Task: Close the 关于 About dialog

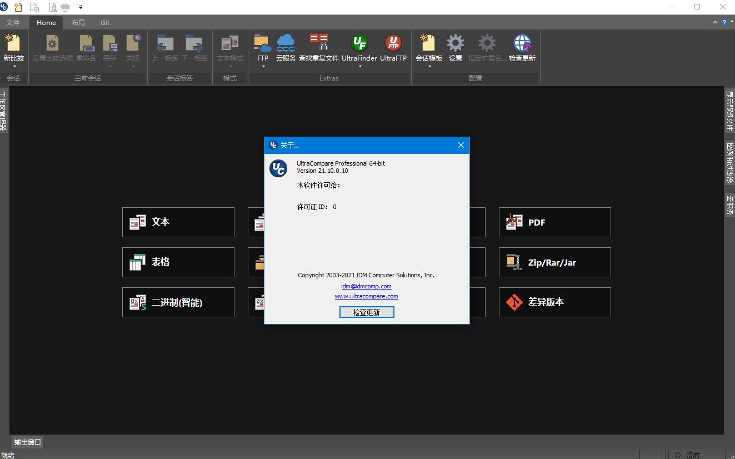Action: (461, 145)
